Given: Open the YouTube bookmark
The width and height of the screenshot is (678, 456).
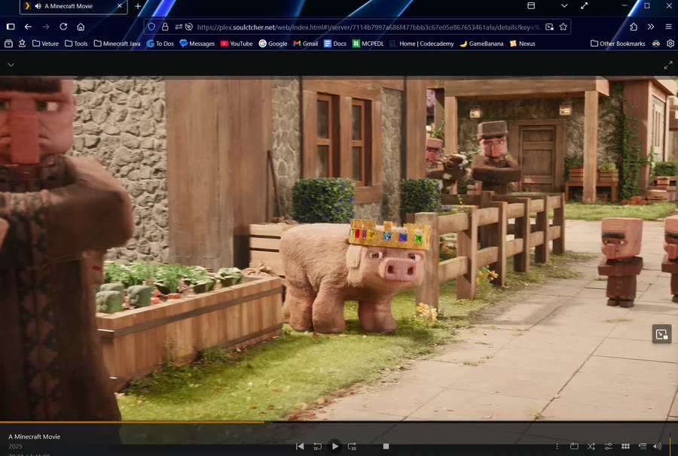Looking at the screenshot, I should point(237,44).
